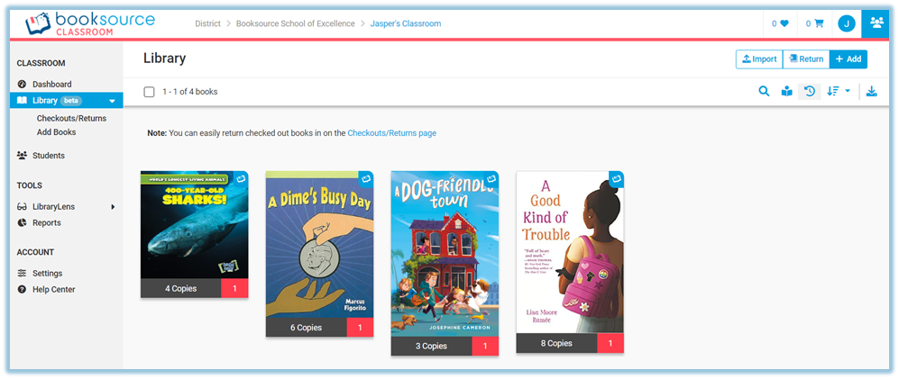Screen dimensions: 899x379
Task: Click the Booksource Classroom logo
Action: (89, 23)
